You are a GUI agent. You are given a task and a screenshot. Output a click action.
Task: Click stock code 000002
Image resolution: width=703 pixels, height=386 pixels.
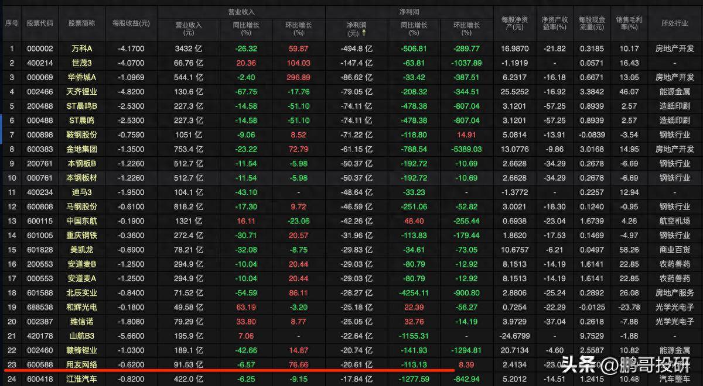coord(40,49)
